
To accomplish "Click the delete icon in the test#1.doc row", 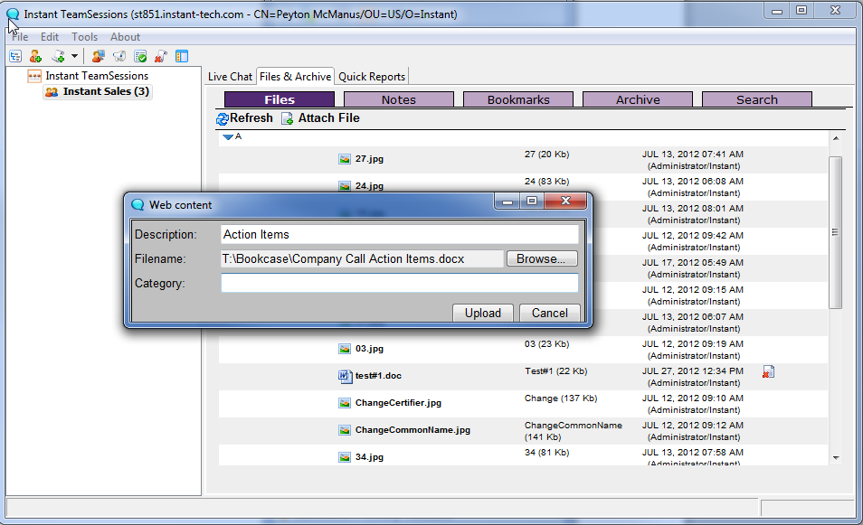I will point(768,372).
